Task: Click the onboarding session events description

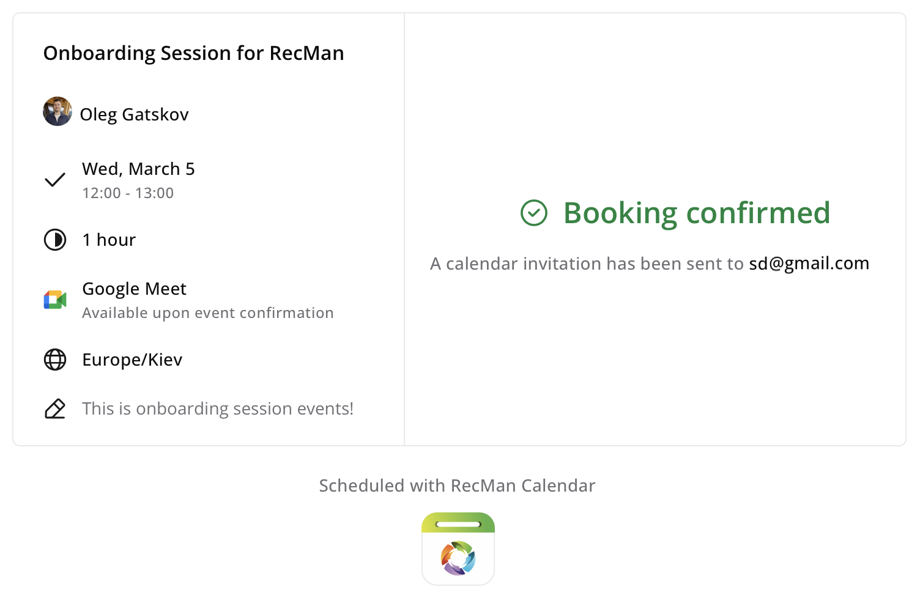Action: pos(218,408)
